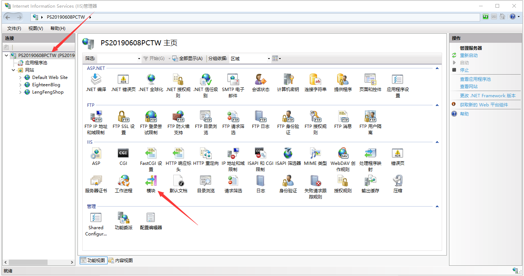Image resolution: width=524 pixels, height=276 pixels.
Task: Open the 应用程序设置 feature
Action: pos(398,86)
